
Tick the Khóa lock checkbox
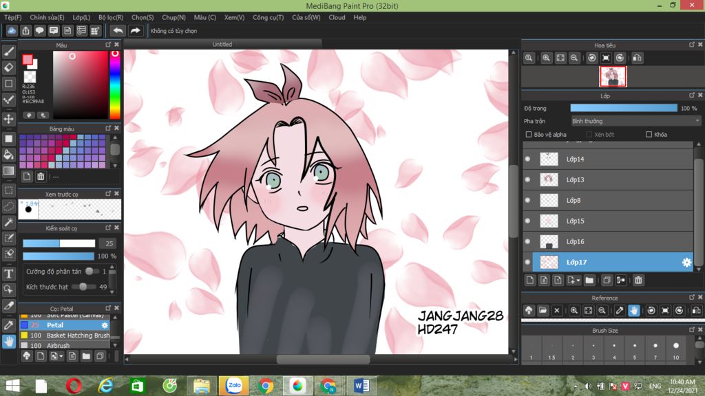(x=649, y=134)
